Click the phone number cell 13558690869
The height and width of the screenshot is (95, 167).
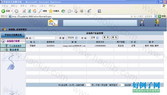tap(100, 46)
